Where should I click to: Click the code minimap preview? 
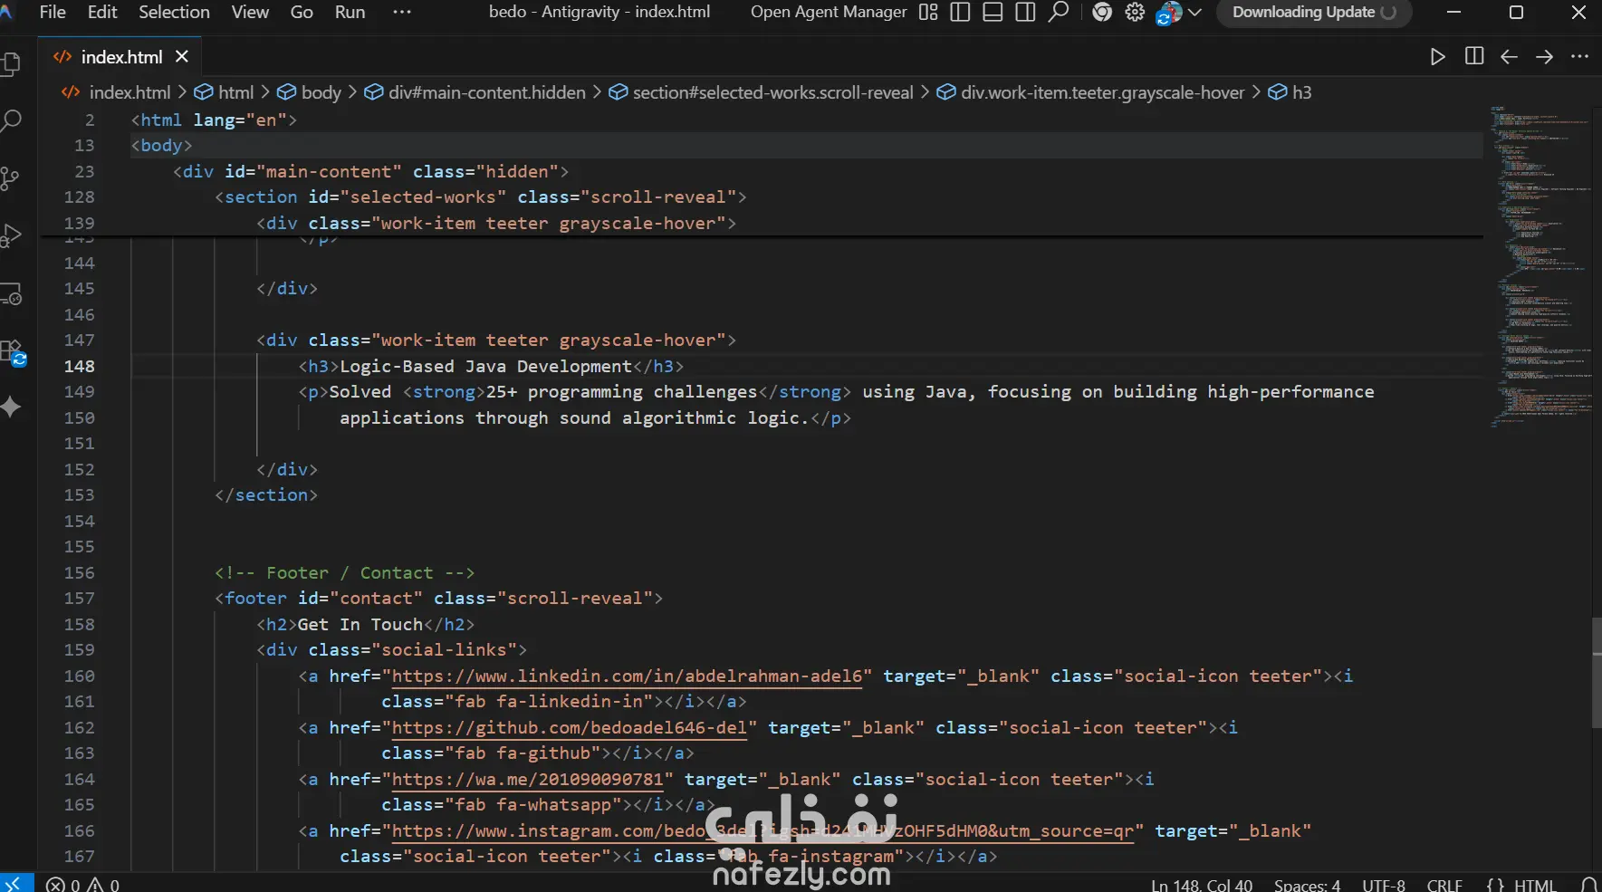click(x=1540, y=267)
